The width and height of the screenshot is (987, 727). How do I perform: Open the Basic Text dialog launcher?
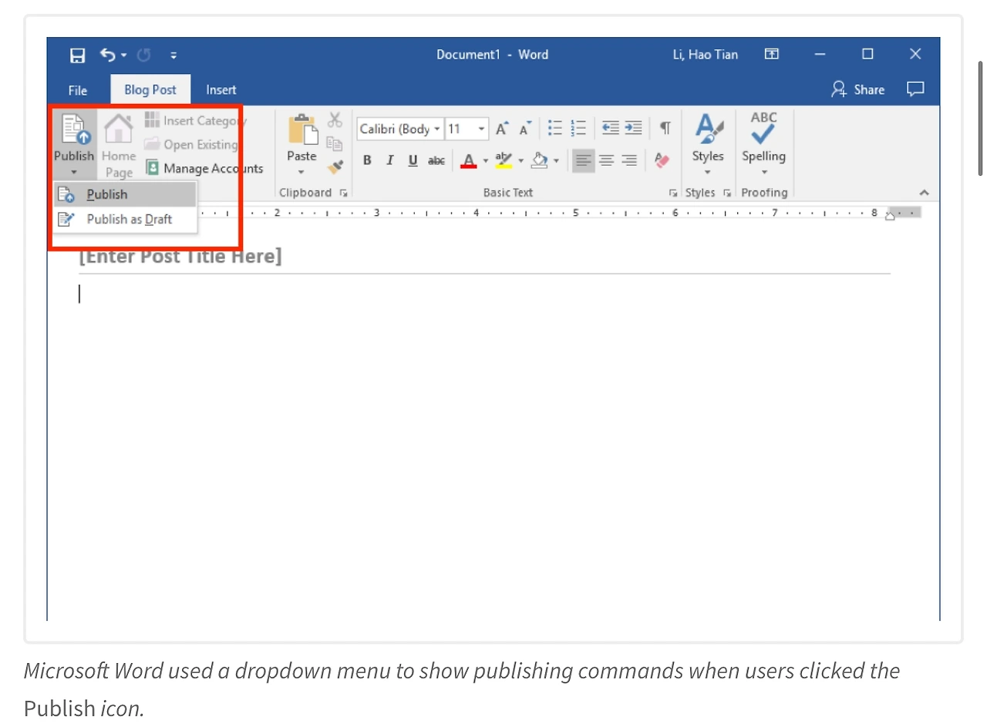[x=674, y=193]
